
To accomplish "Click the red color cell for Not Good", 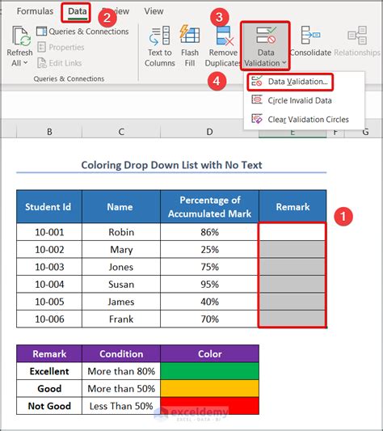I will point(209,406).
